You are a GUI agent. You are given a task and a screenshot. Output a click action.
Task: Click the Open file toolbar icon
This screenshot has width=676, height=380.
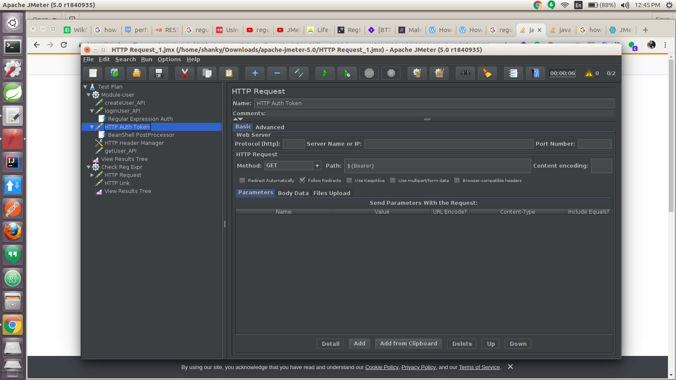(136, 73)
